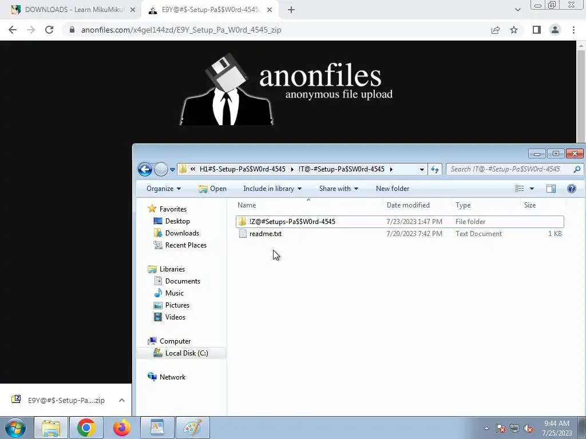586x439 pixels.
Task: Open more view options dropdown arrow
Action: [x=532, y=189]
